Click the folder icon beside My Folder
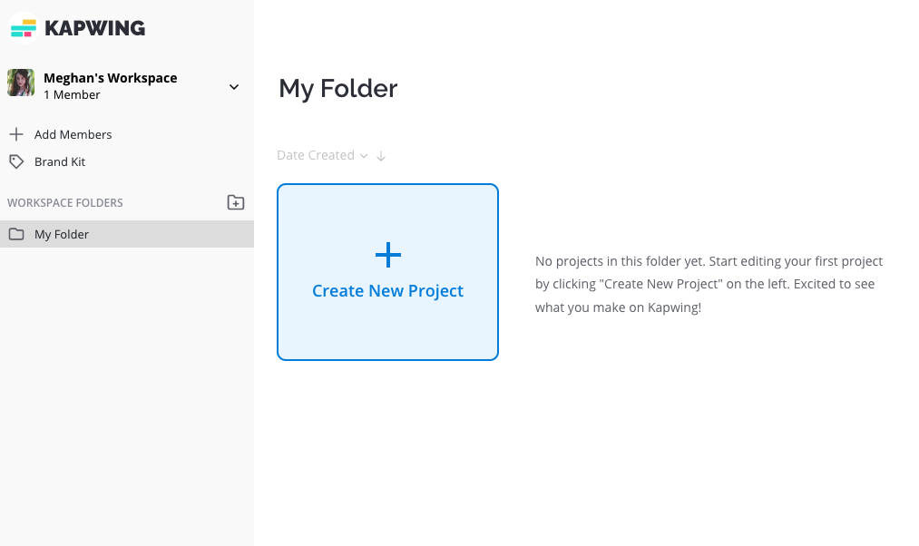 click(x=16, y=234)
